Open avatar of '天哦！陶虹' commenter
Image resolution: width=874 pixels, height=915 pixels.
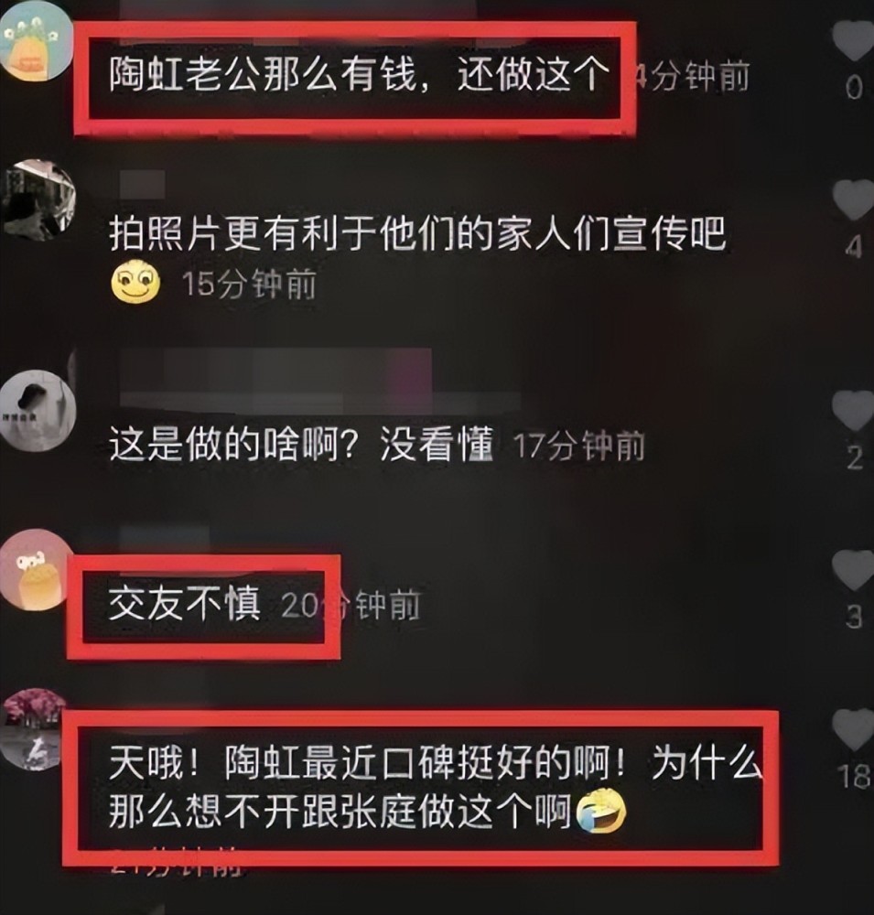(x=34, y=729)
